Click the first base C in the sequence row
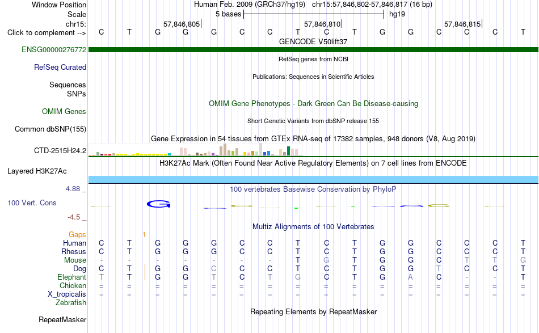The height and width of the screenshot is (333, 539). pyautogui.click(x=101, y=32)
